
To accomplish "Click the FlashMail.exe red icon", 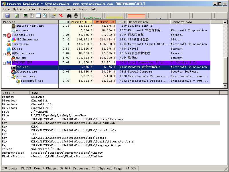I will click(x=9, y=35).
